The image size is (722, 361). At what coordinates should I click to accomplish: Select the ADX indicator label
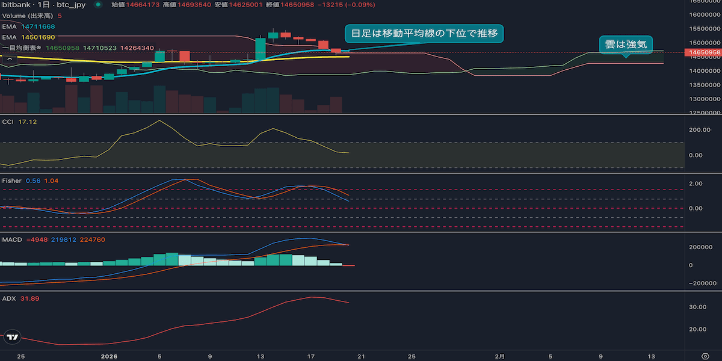(9, 298)
